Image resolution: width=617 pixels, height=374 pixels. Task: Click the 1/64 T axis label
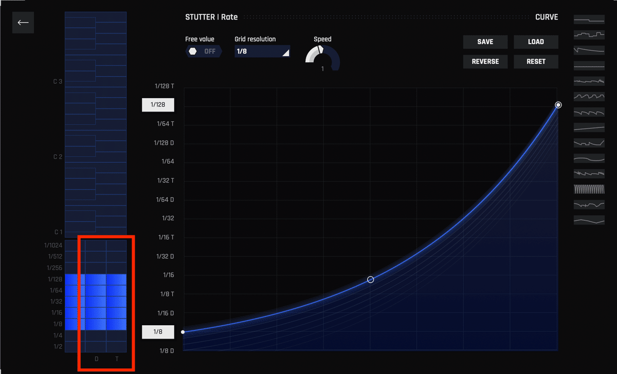[166, 124]
